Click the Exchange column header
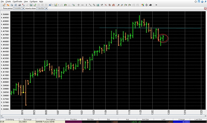The height and width of the screenshot is (123, 207). (x=27, y=119)
